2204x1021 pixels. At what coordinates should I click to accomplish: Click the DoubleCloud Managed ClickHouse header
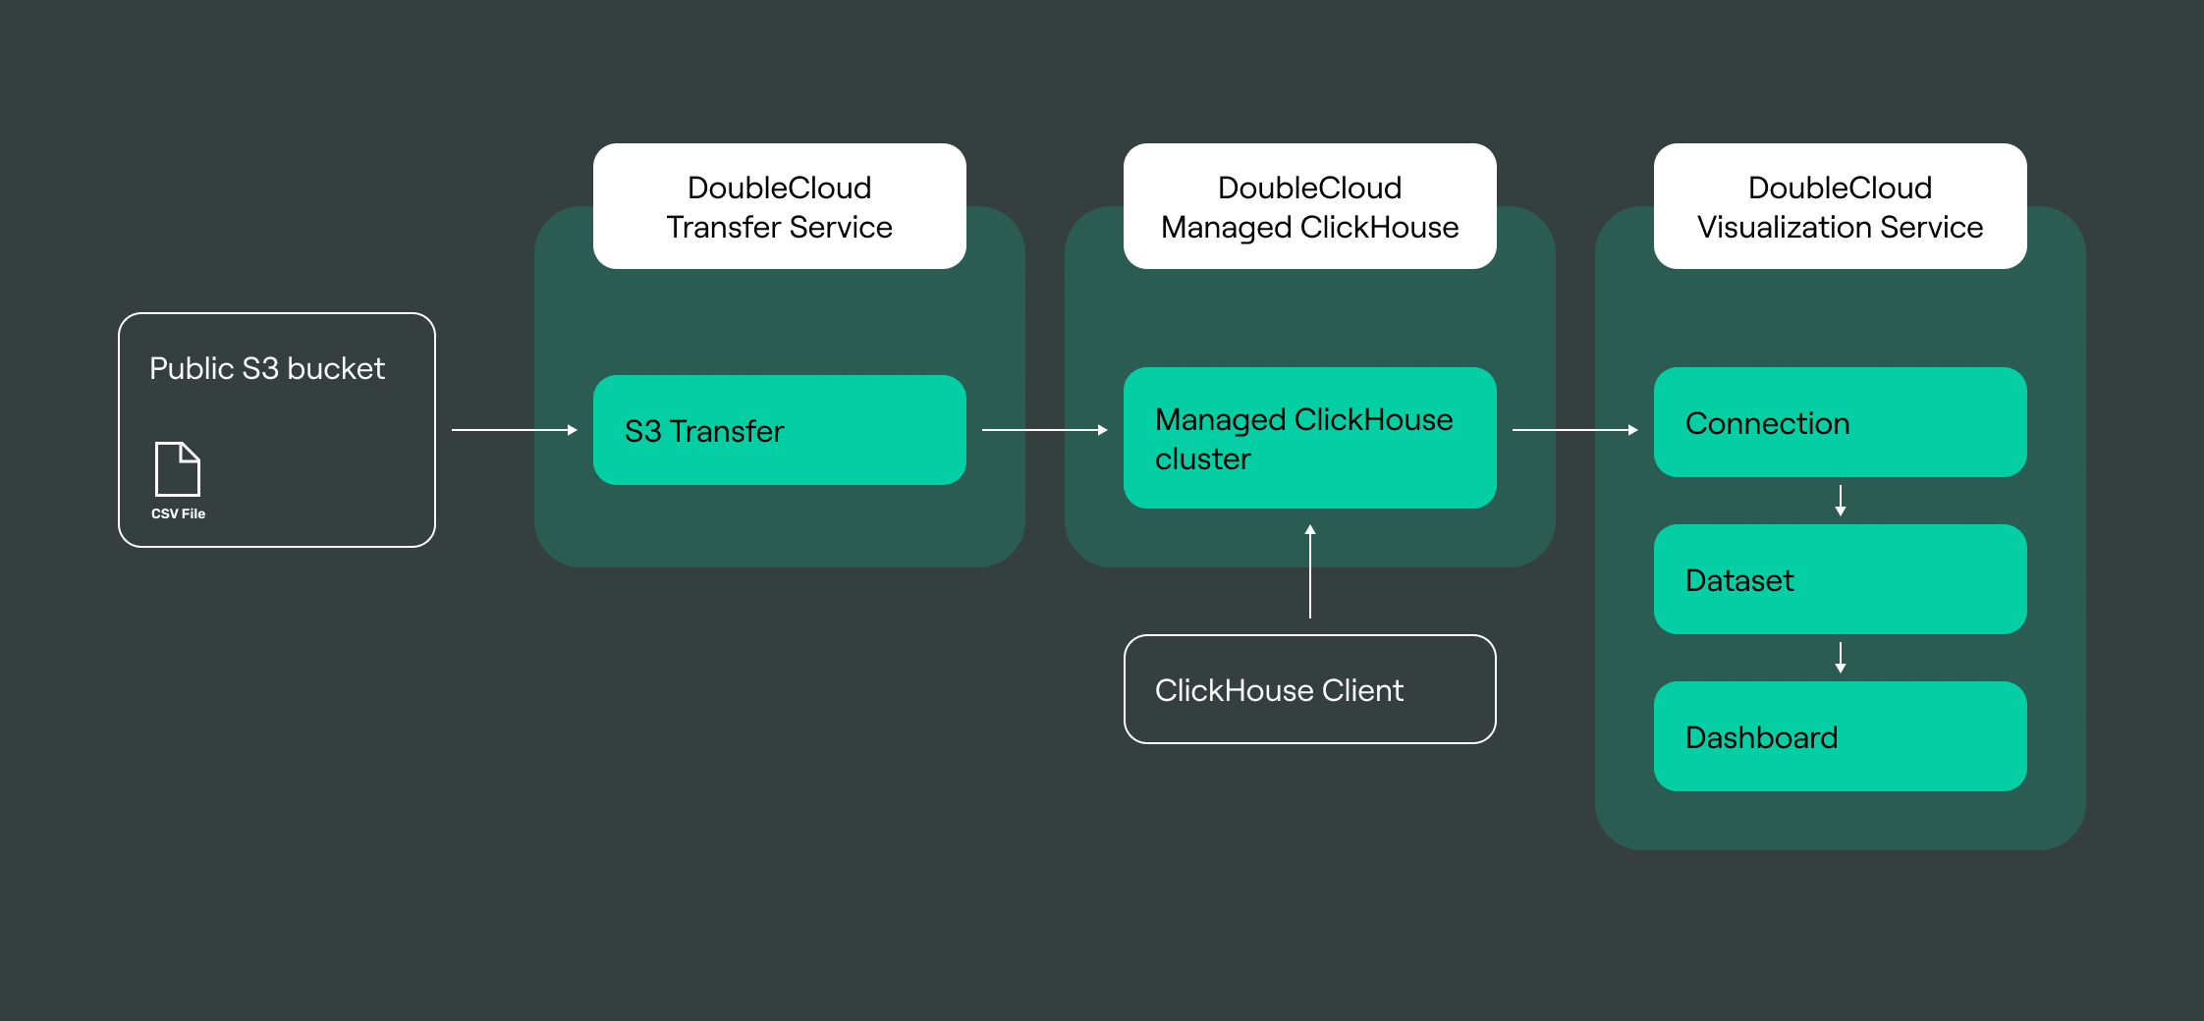click(1310, 206)
